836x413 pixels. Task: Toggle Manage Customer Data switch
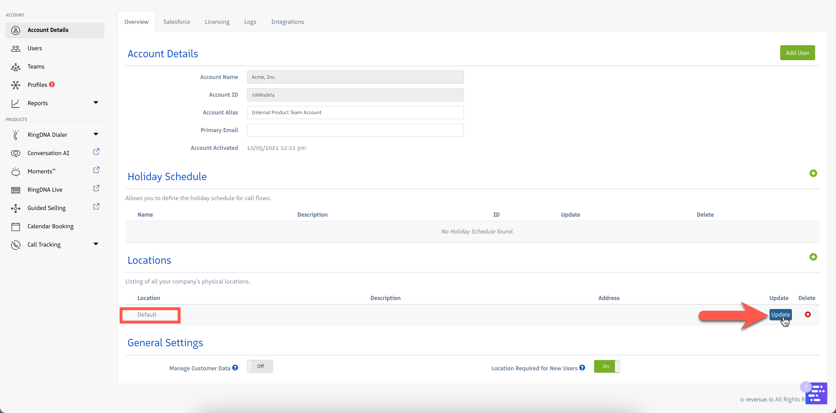(260, 366)
